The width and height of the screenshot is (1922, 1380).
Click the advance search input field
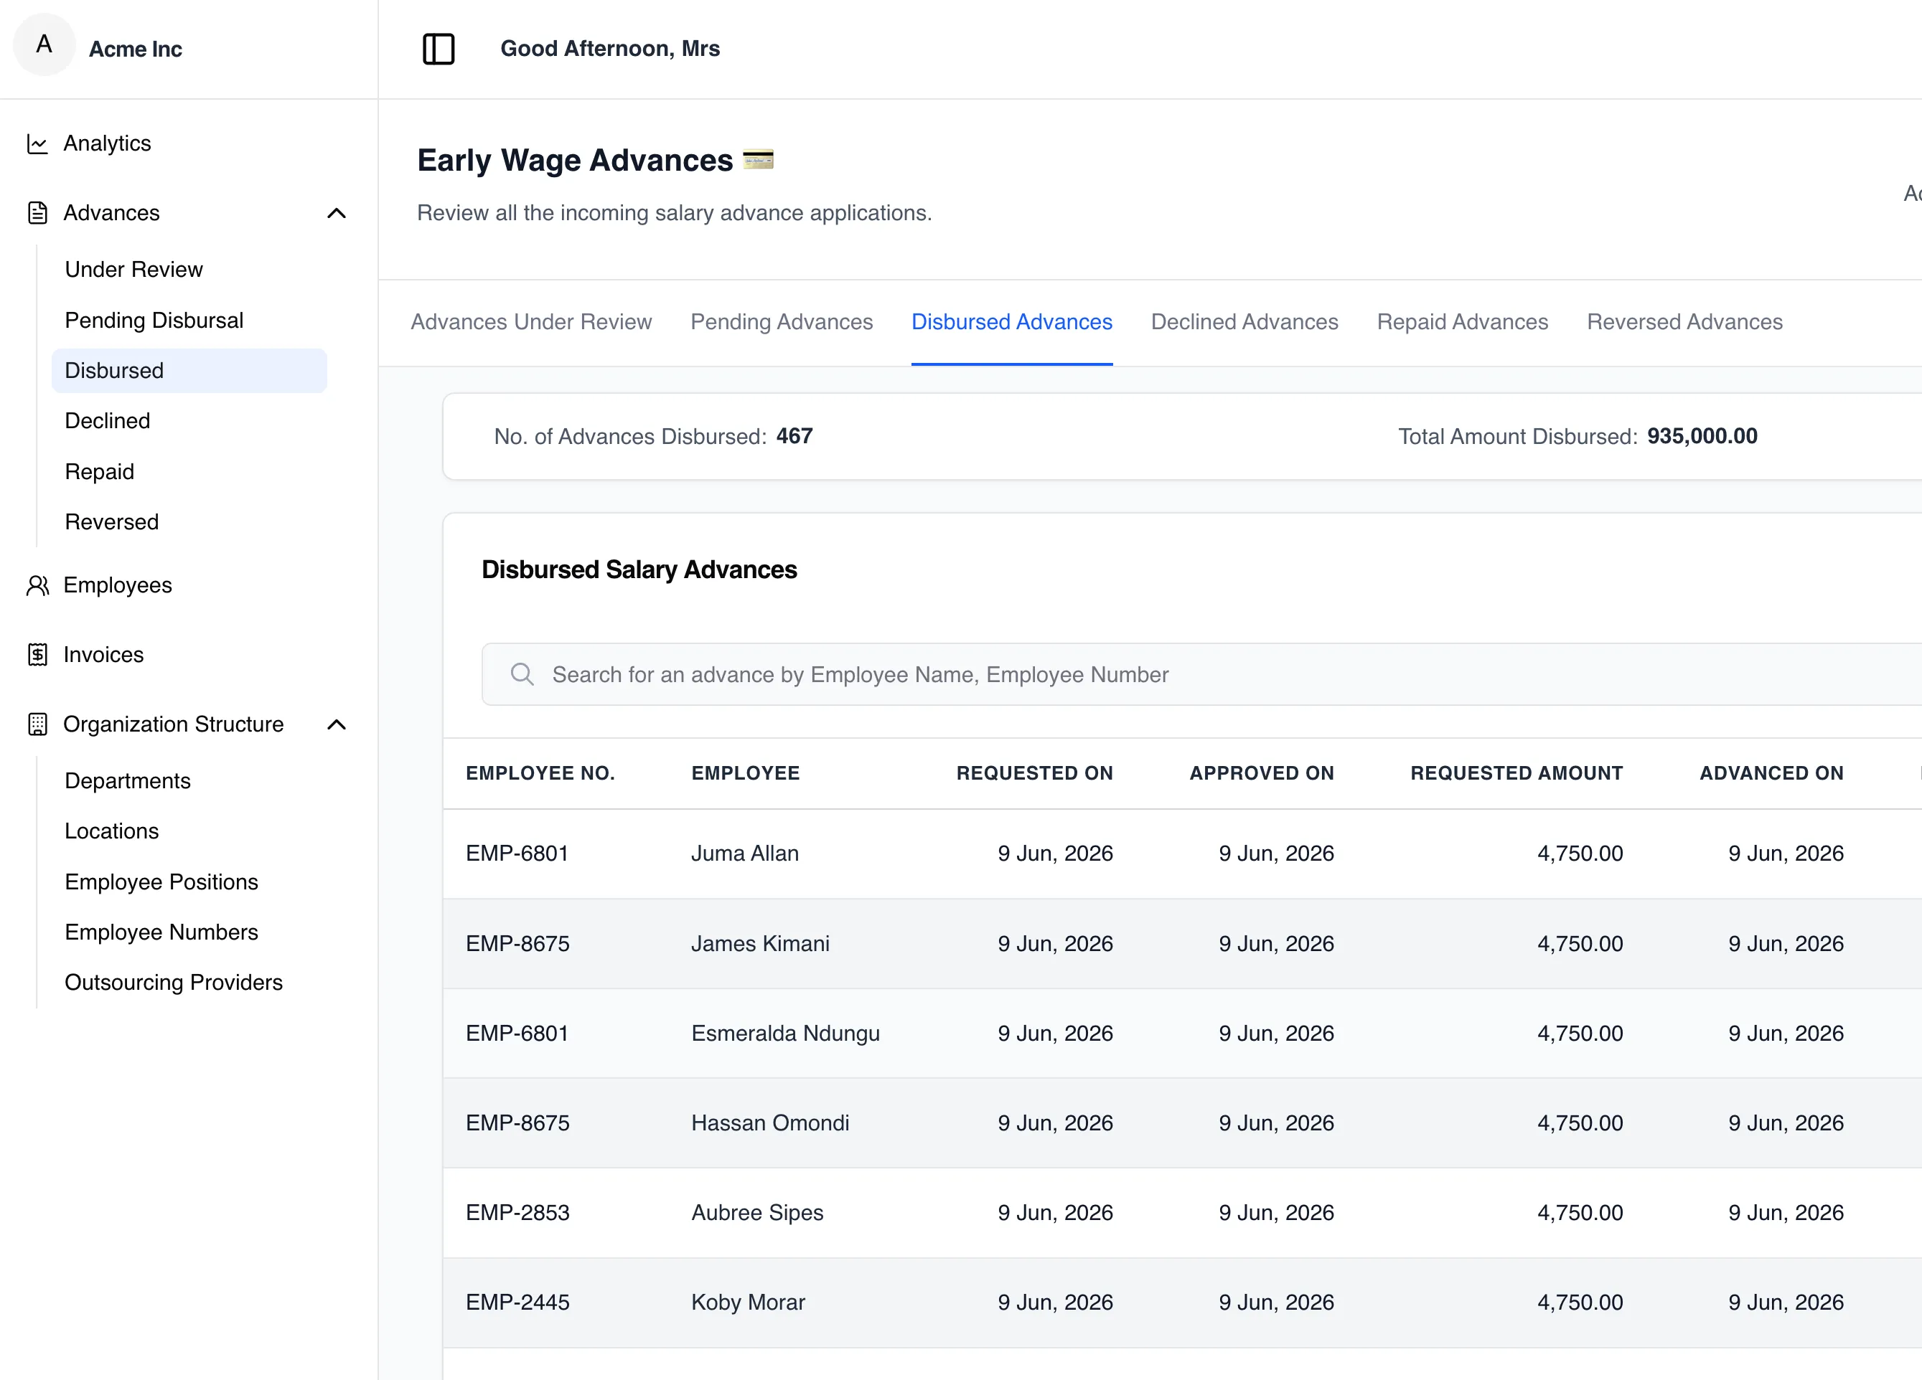tap(1201, 674)
